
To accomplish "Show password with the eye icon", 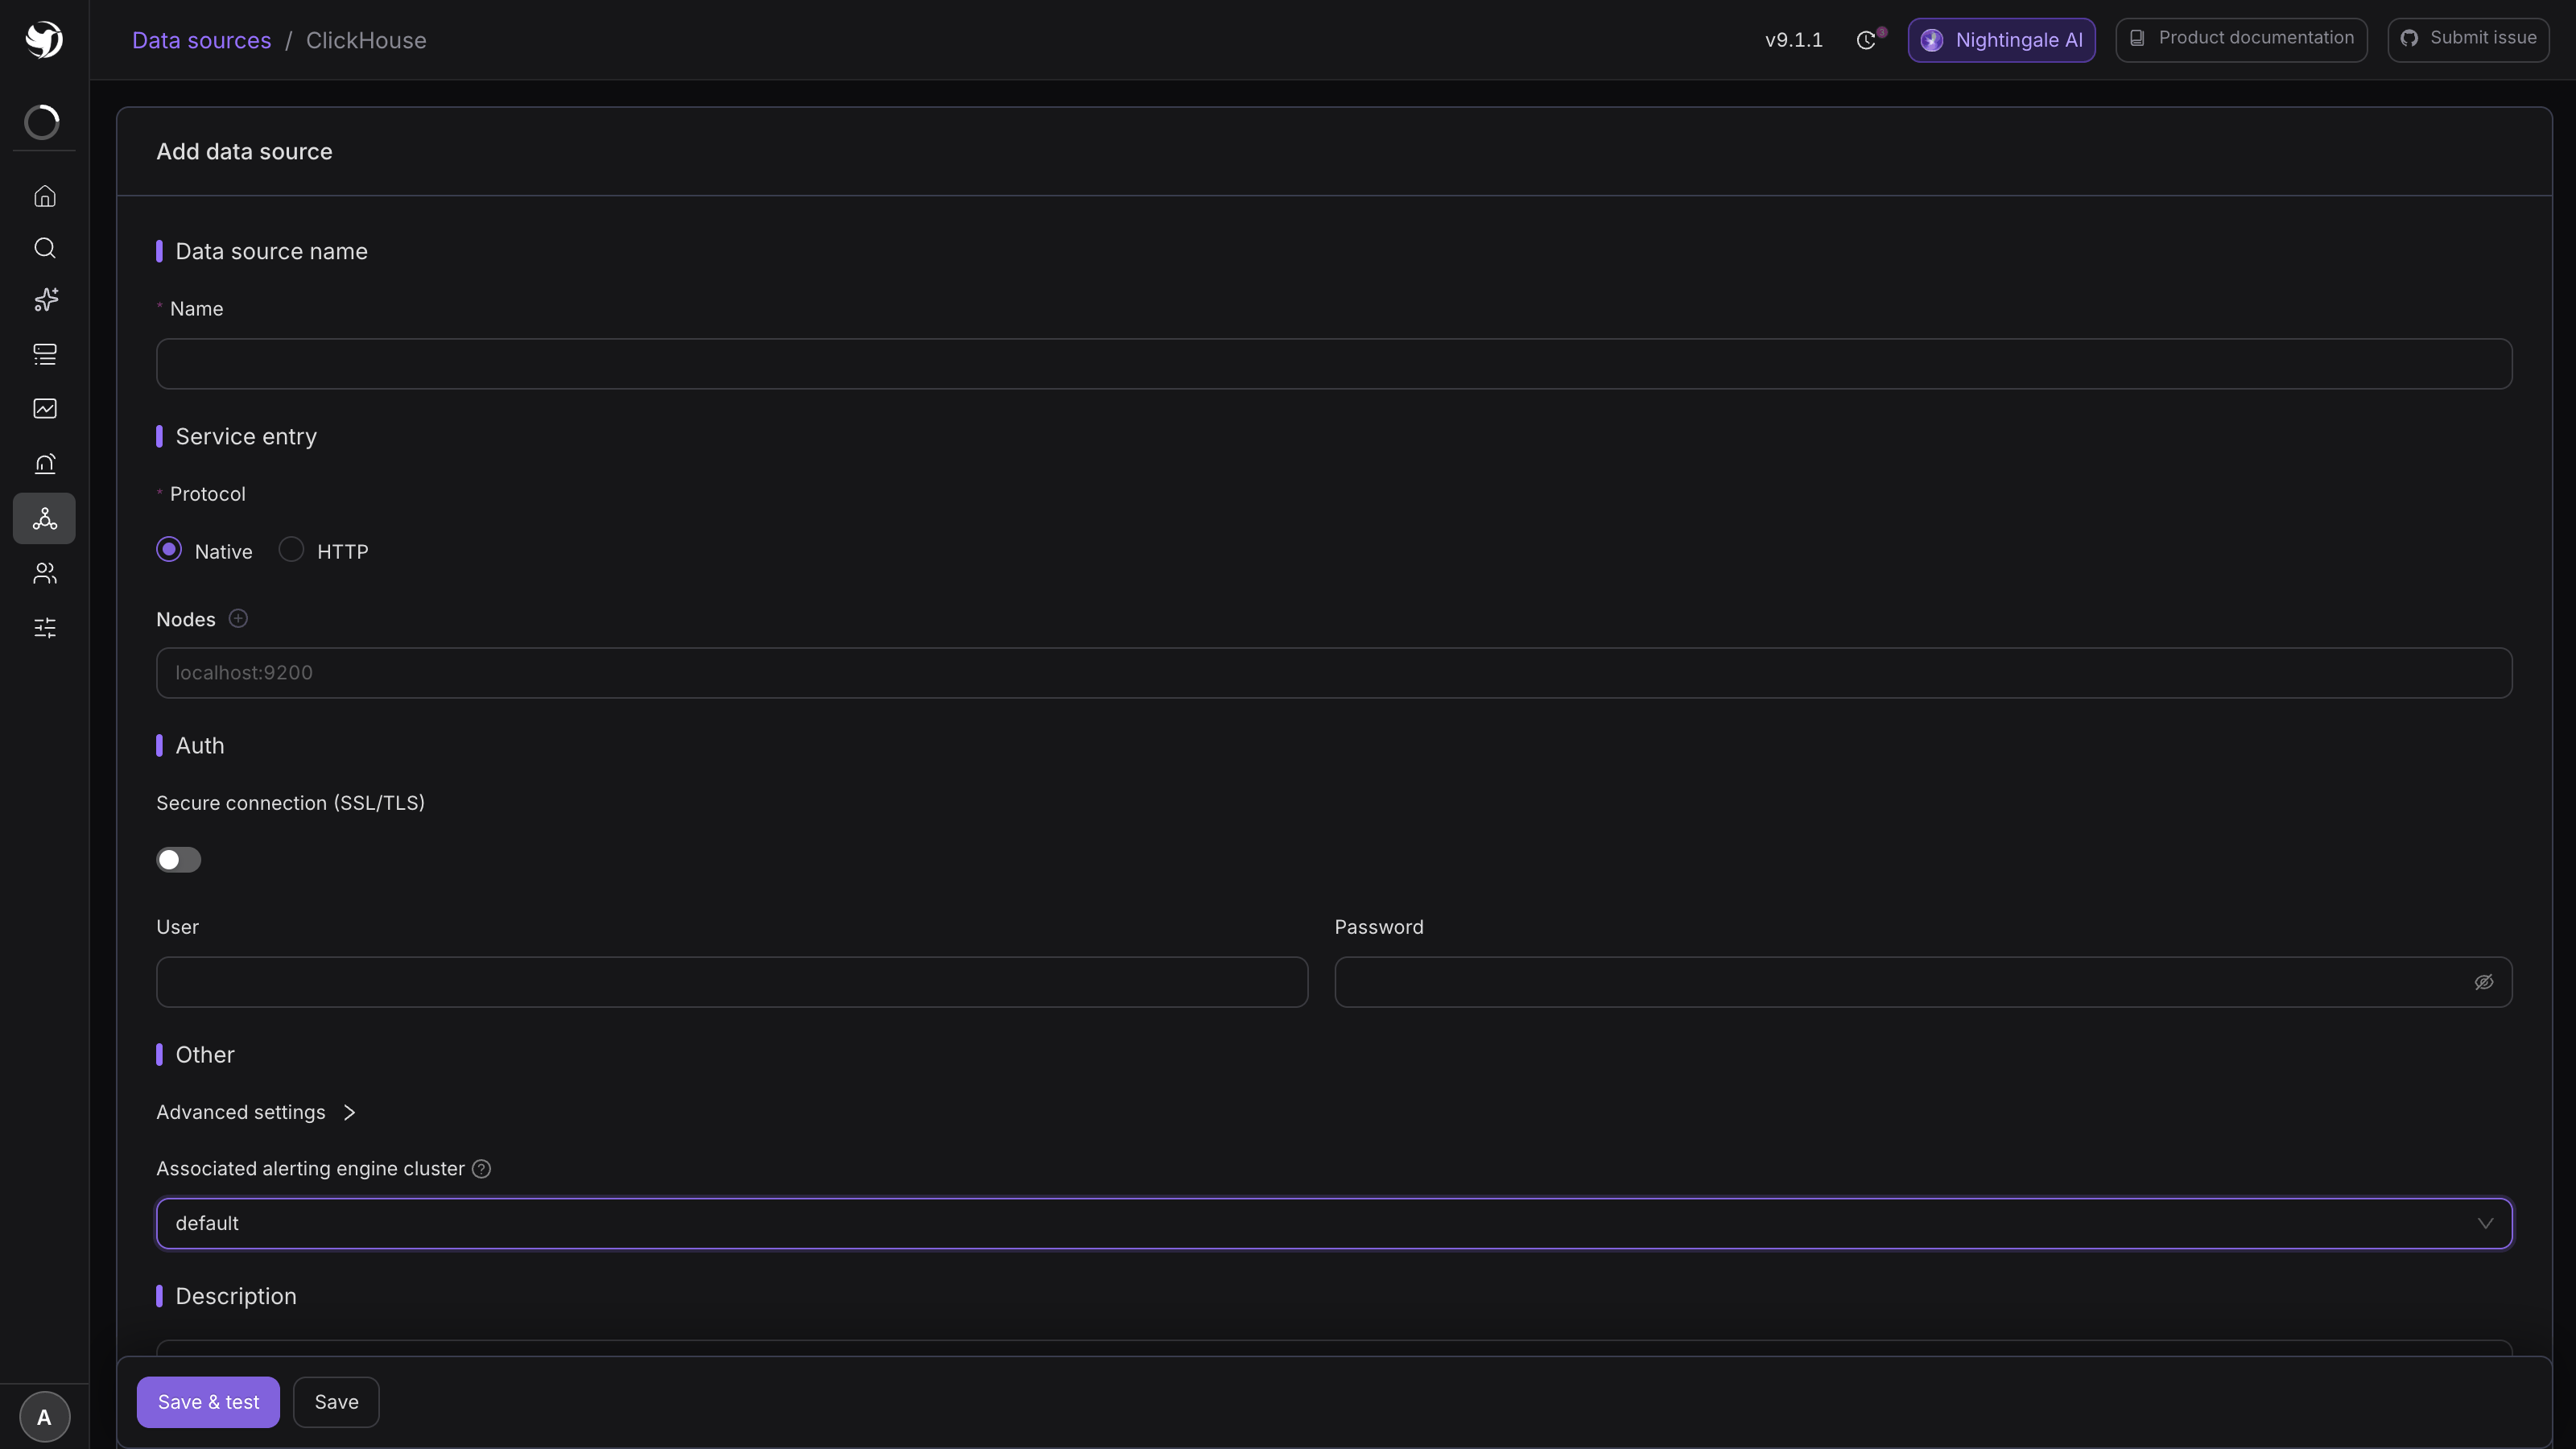I will point(2484,982).
